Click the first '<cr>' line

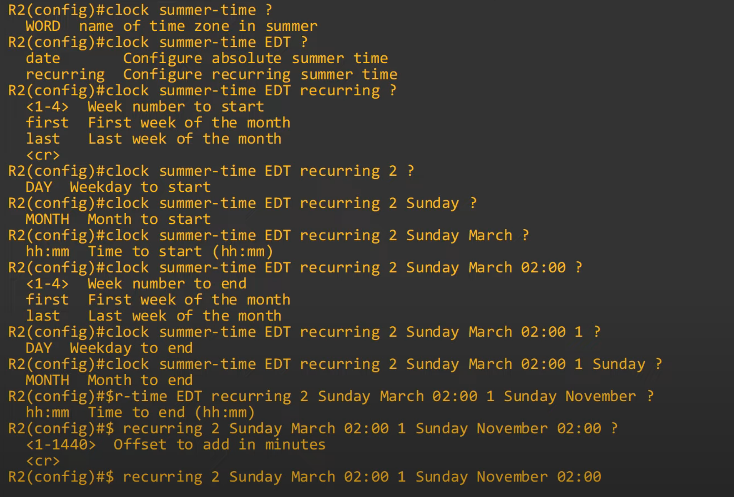click(43, 155)
